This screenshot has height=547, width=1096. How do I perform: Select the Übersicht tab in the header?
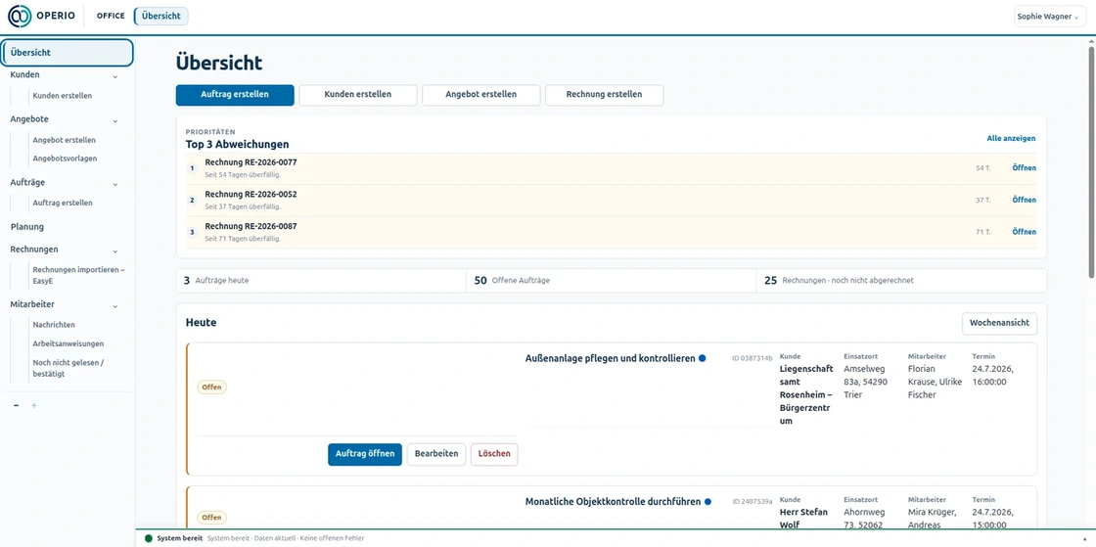(x=160, y=16)
